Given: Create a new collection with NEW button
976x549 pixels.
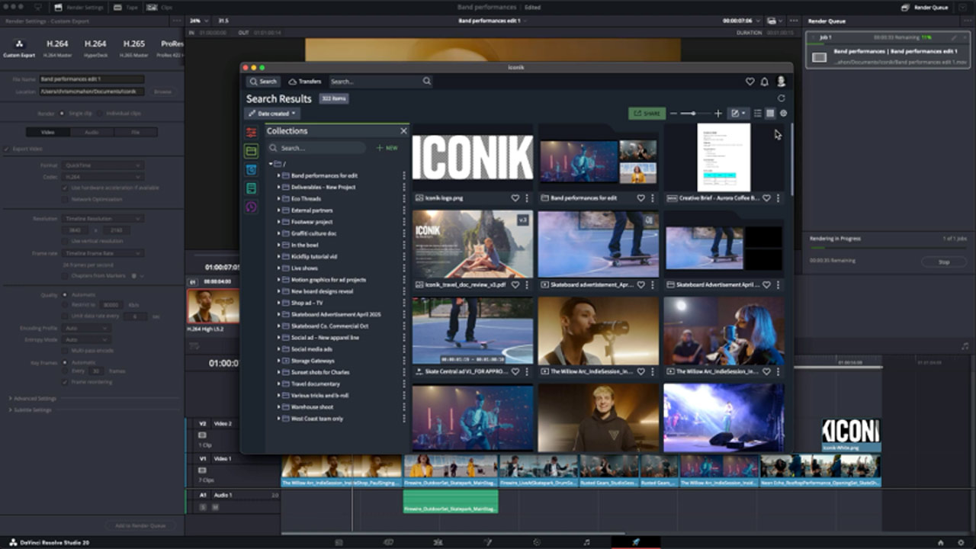Looking at the screenshot, I should (387, 148).
